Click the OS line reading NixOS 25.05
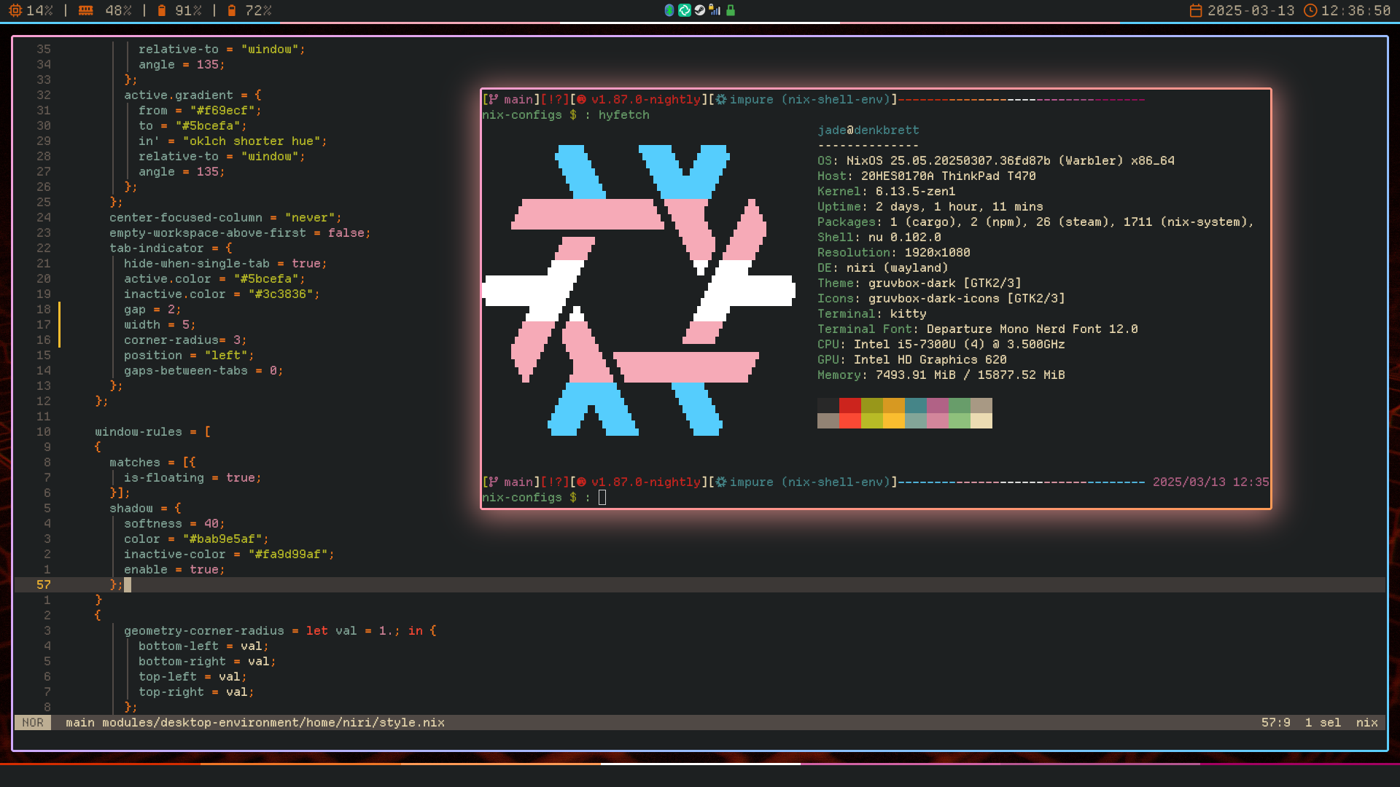The width and height of the screenshot is (1400, 787). [x=996, y=160]
